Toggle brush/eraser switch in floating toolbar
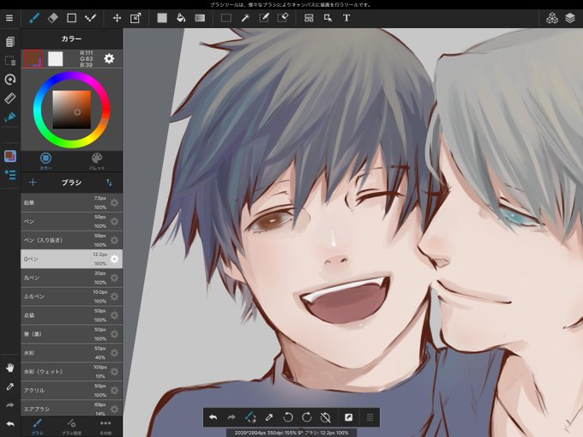This screenshot has height=437, width=583. click(x=250, y=417)
